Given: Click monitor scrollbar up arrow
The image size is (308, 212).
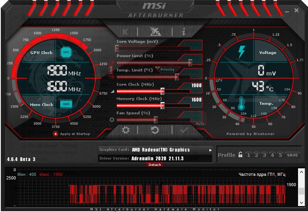Looking at the screenshot, I should point(301,172).
